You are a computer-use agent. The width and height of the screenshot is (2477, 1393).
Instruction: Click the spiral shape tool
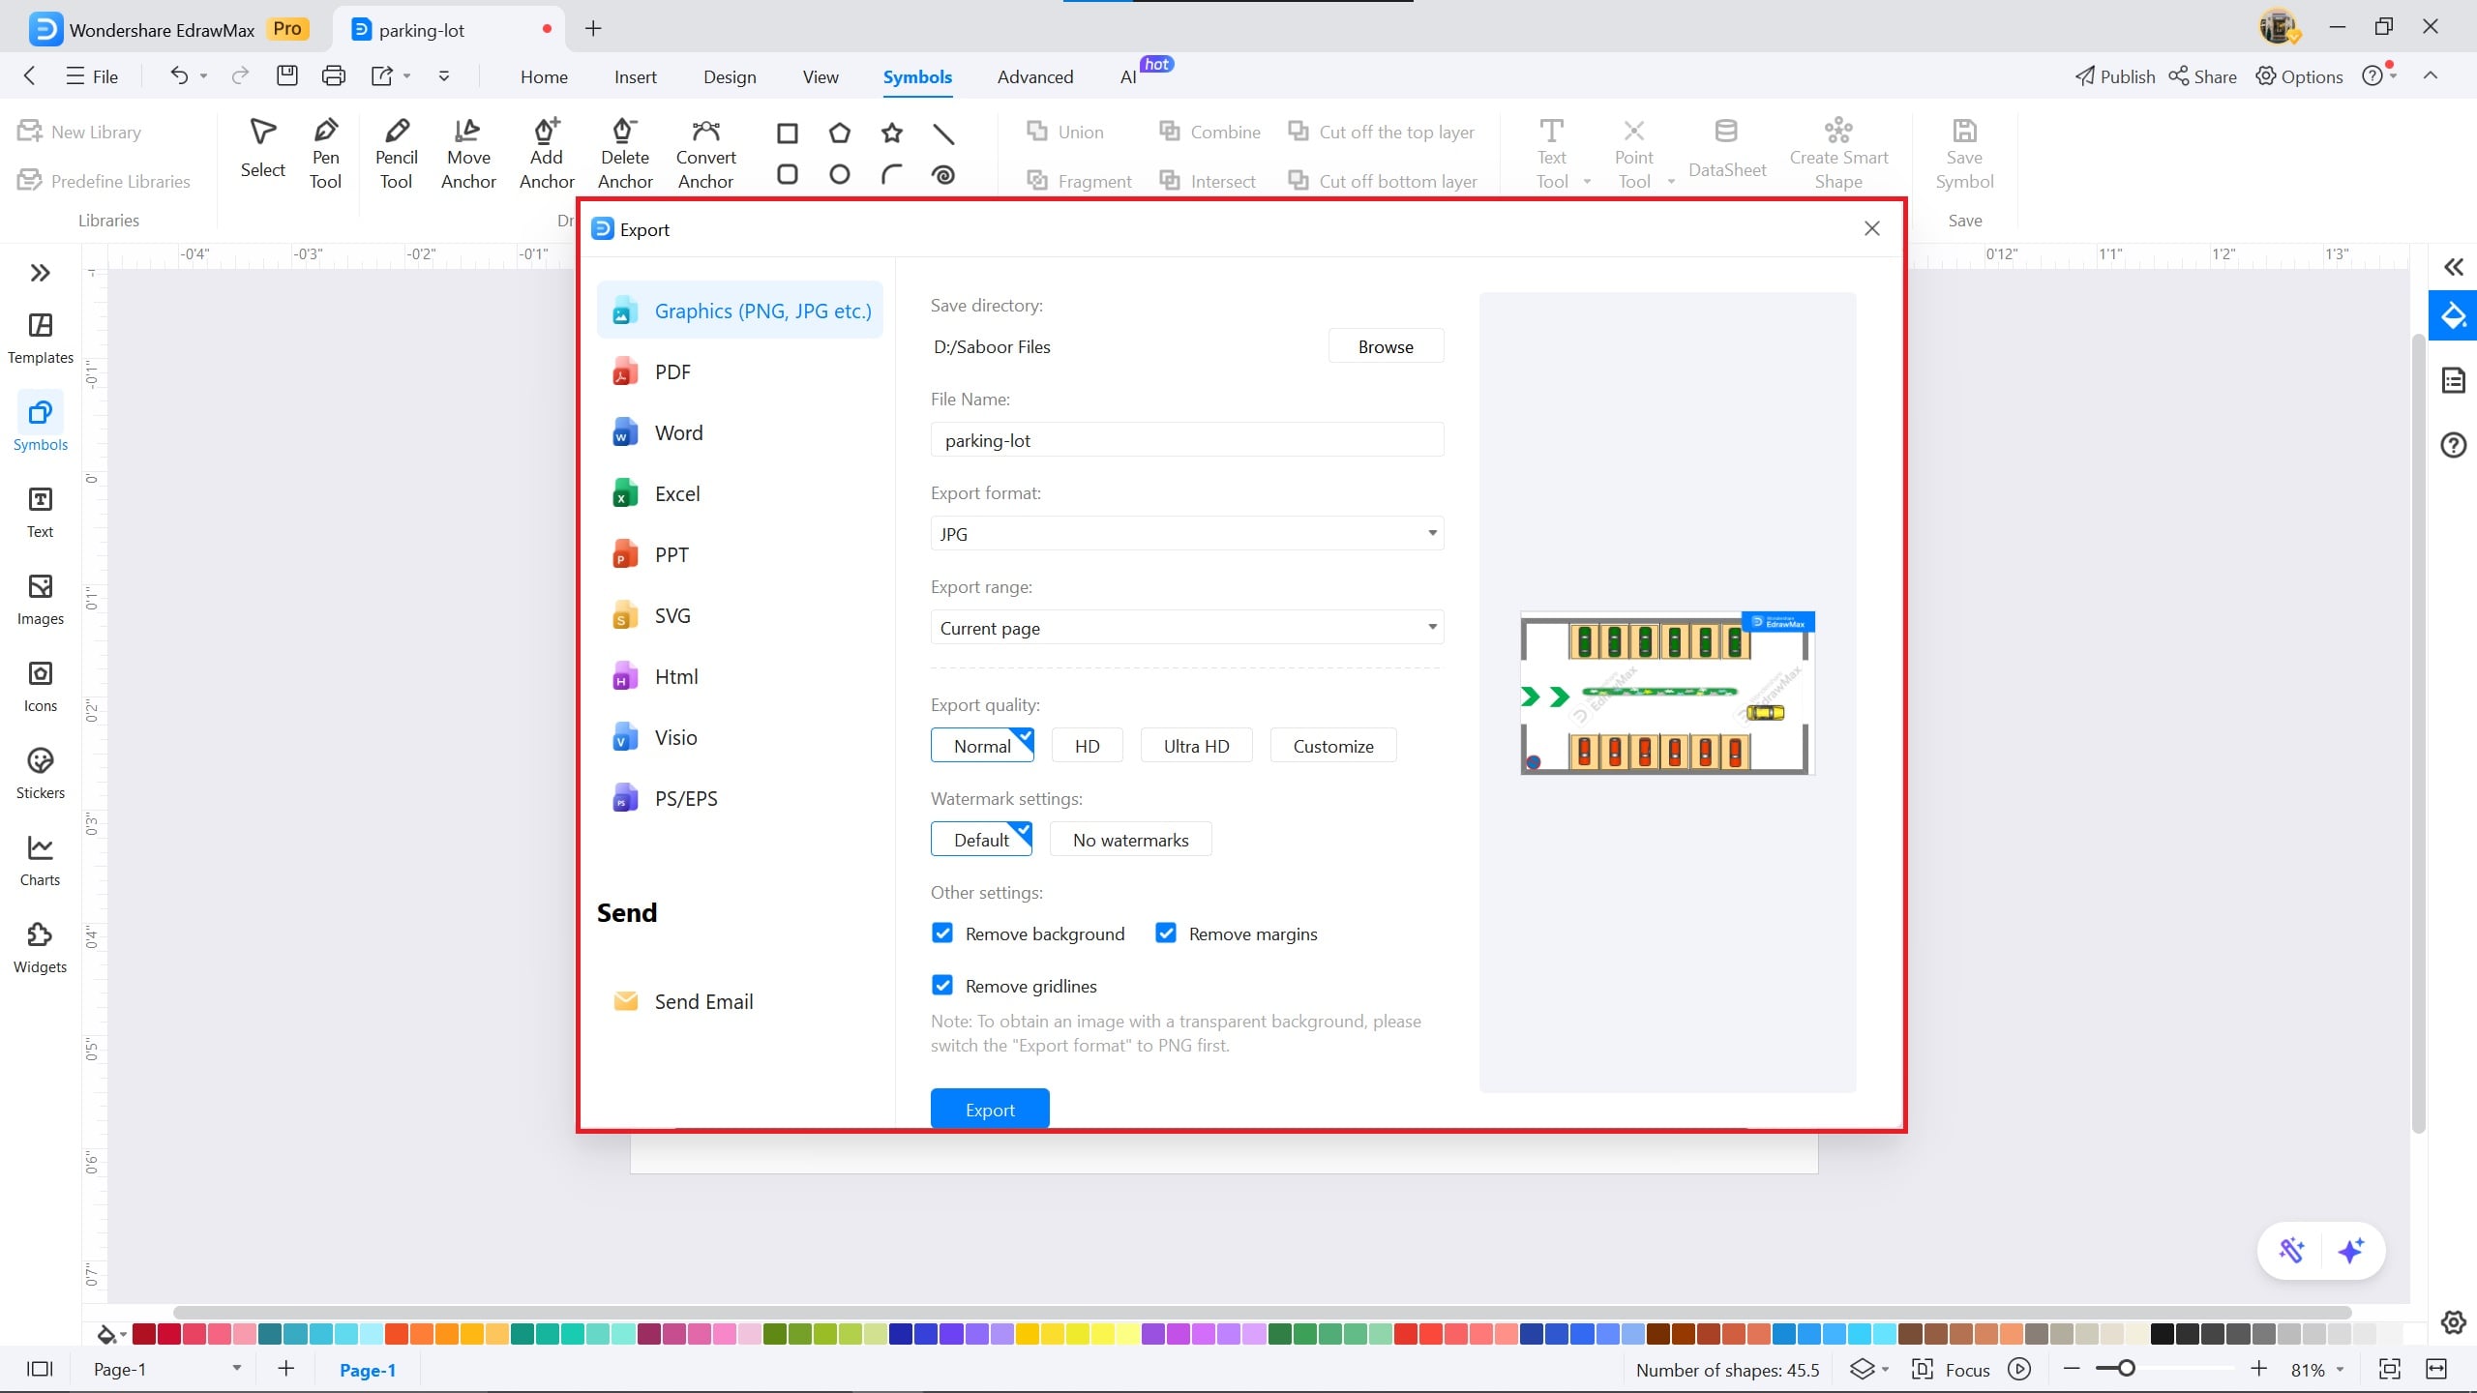coord(942,175)
